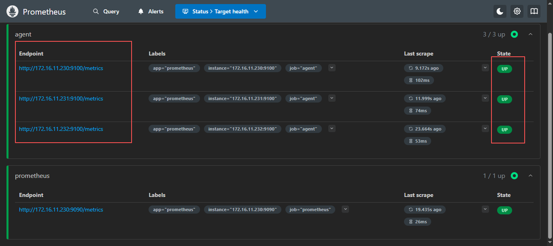Expand labels for 172.16.11.230:9090 row
553x246 pixels.
coord(345,209)
